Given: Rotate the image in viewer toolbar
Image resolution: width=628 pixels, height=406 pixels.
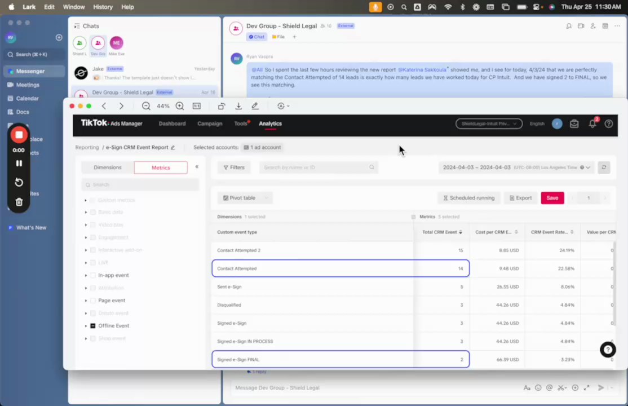Looking at the screenshot, I should (x=222, y=106).
